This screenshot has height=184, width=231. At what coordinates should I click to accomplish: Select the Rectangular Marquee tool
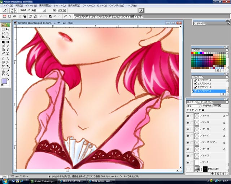pos(3,29)
